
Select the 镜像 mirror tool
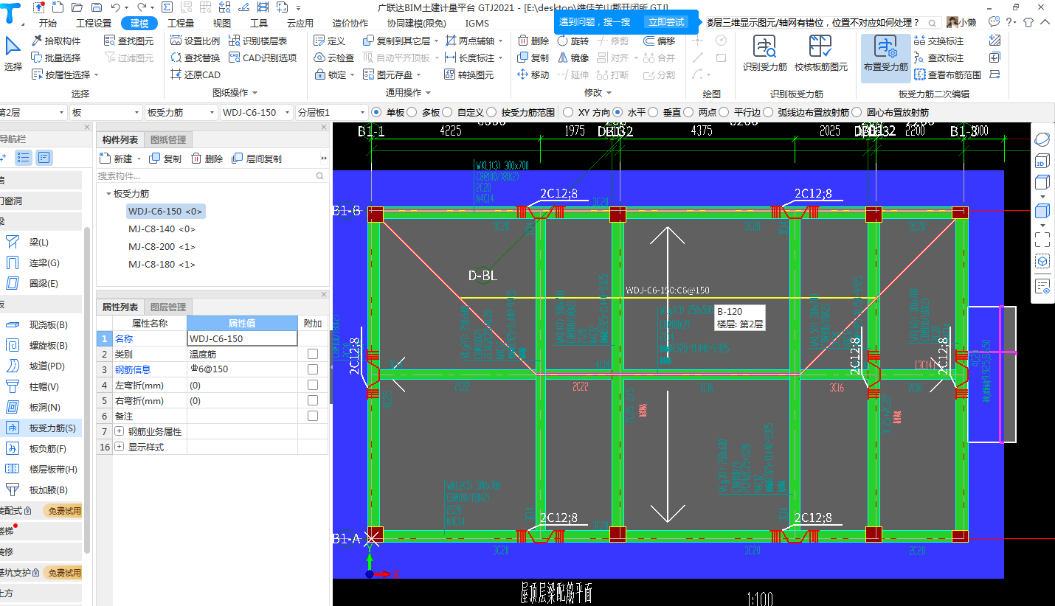573,58
